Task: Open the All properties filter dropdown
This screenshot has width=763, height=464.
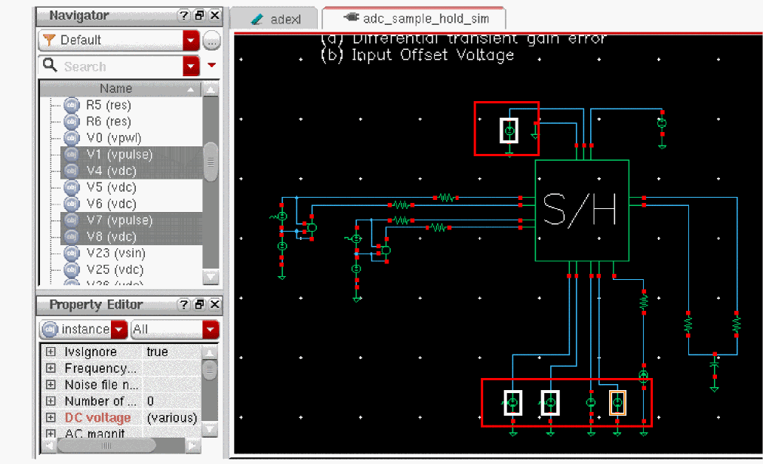Action: [x=210, y=330]
